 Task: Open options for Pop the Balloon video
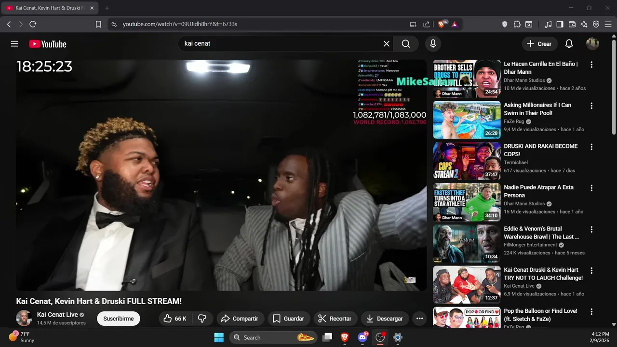click(591, 312)
